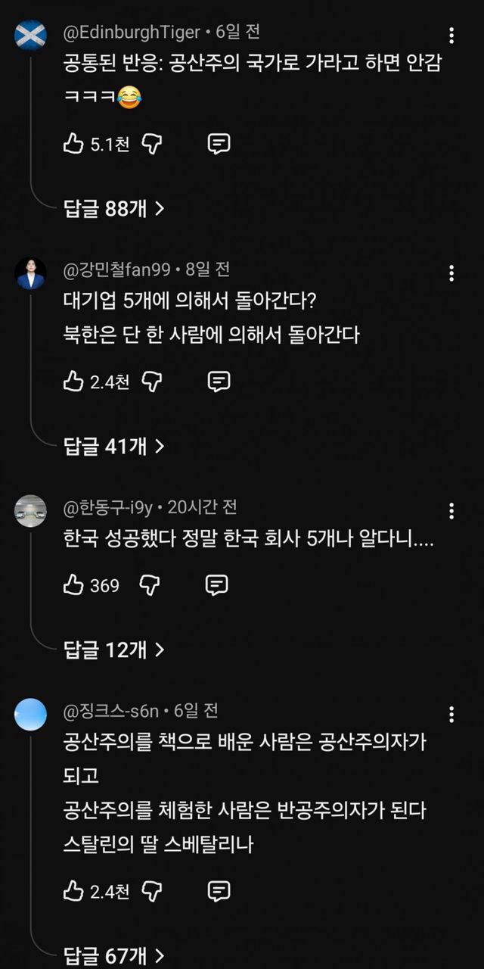This screenshot has height=969, width=484.
Task: Like the @EdinburghTiger comment
Action: point(73,144)
